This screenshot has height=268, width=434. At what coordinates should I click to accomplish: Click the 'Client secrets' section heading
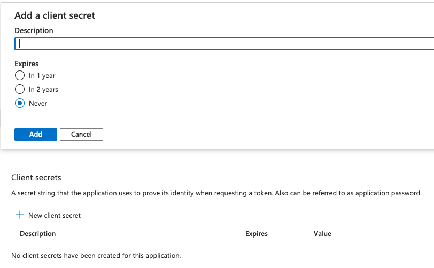36,177
